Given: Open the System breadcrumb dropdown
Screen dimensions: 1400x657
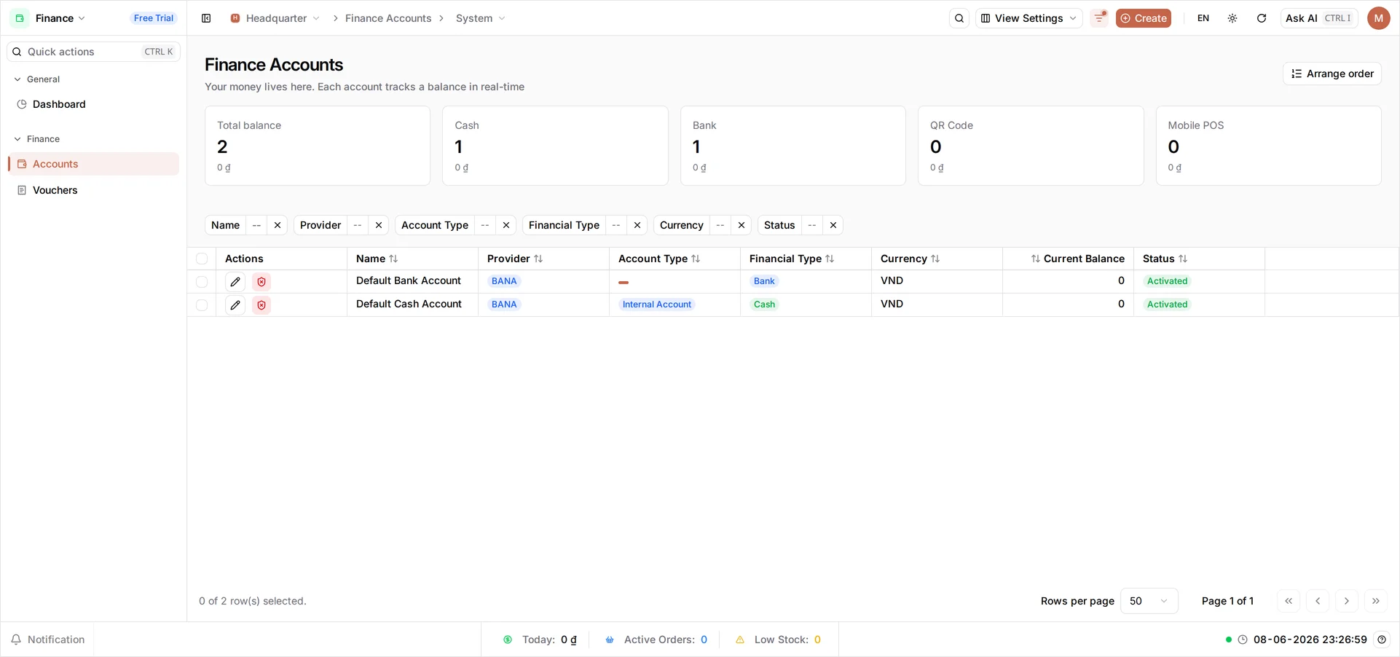Looking at the screenshot, I should (481, 18).
